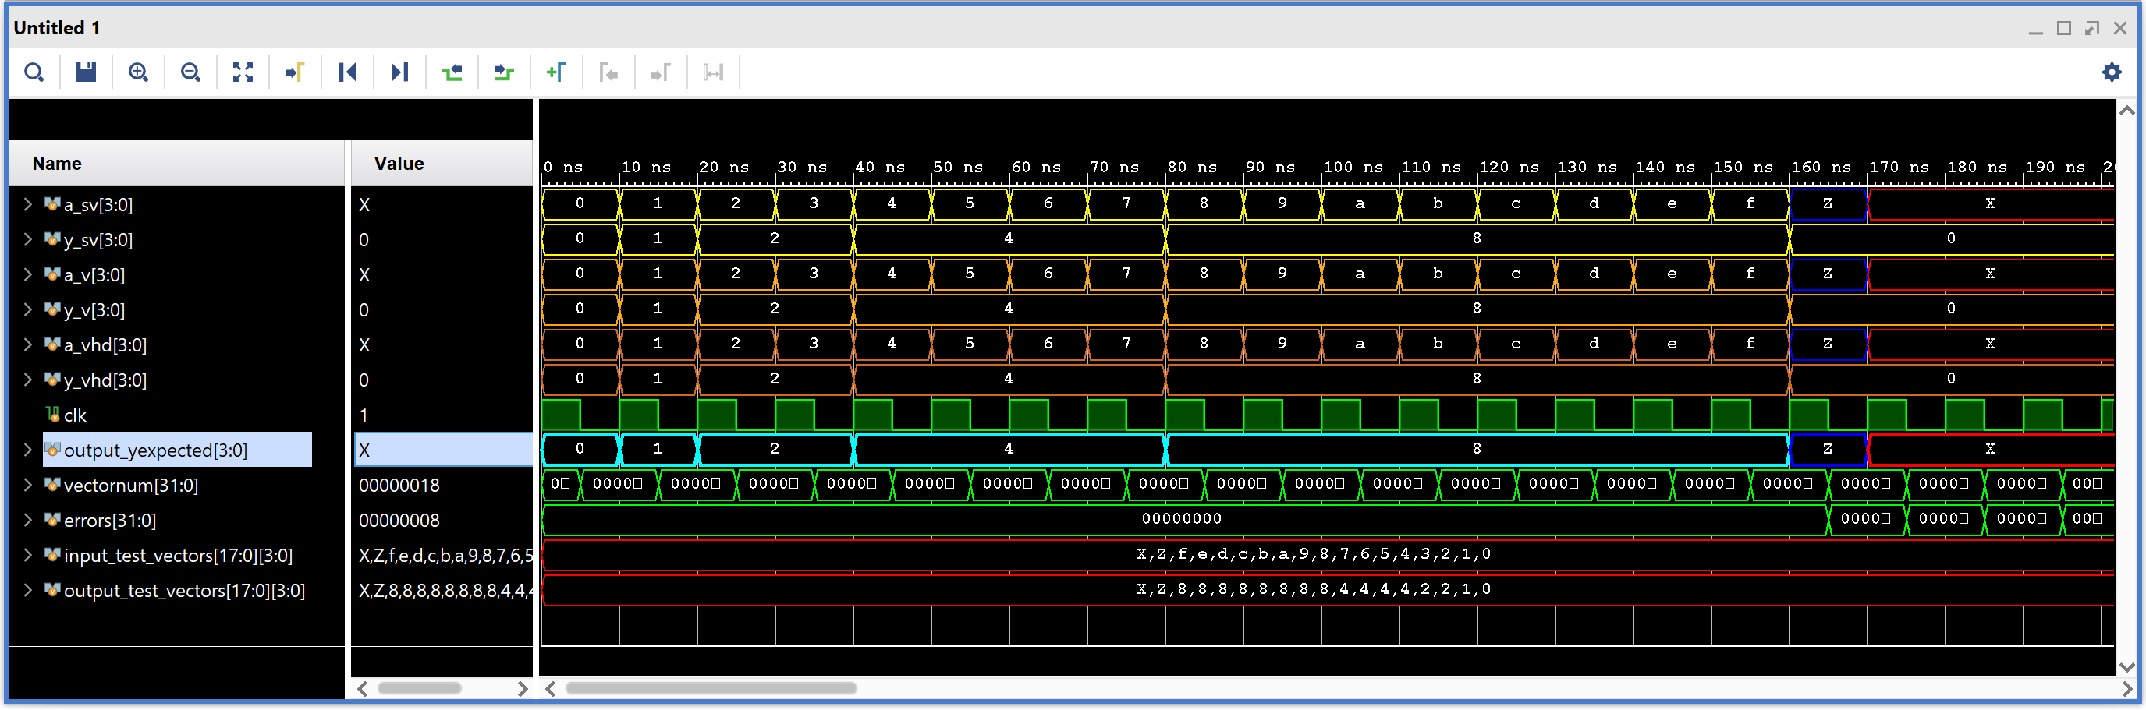Click the Zoom Out toolbar icon

tap(191, 73)
